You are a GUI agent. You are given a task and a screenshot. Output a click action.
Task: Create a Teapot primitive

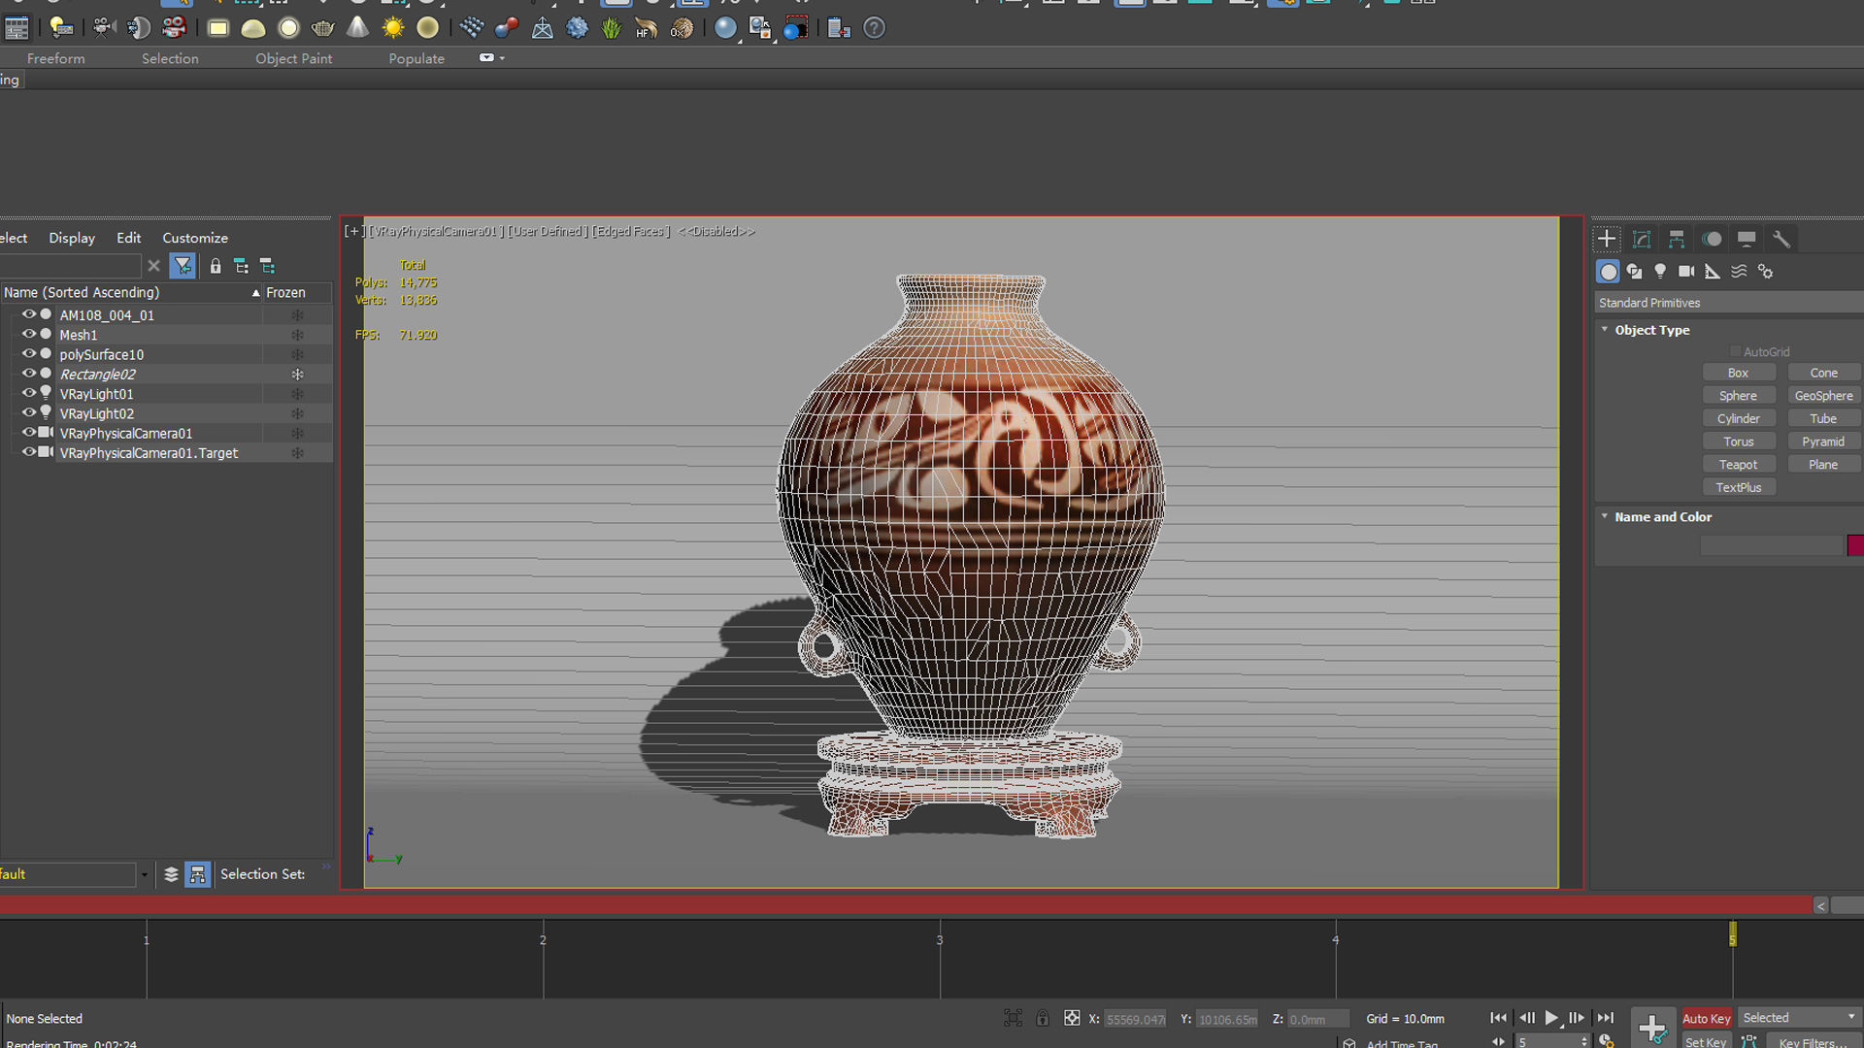tap(1738, 465)
